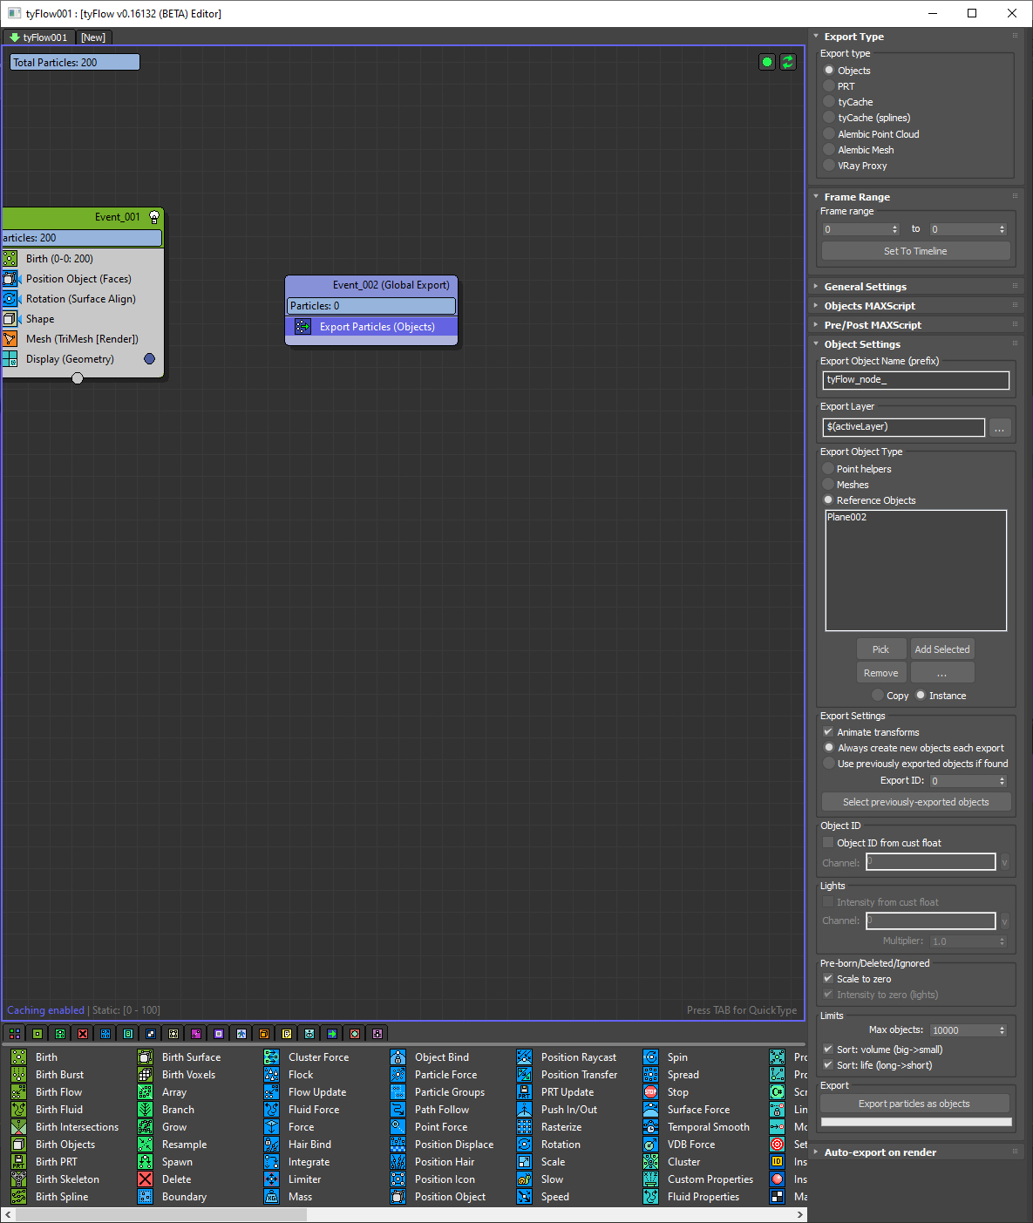Click the Set To Timeline button
Image resolution: width=1033 pixels, height=1223 pixels.
(x=915, y=251)
